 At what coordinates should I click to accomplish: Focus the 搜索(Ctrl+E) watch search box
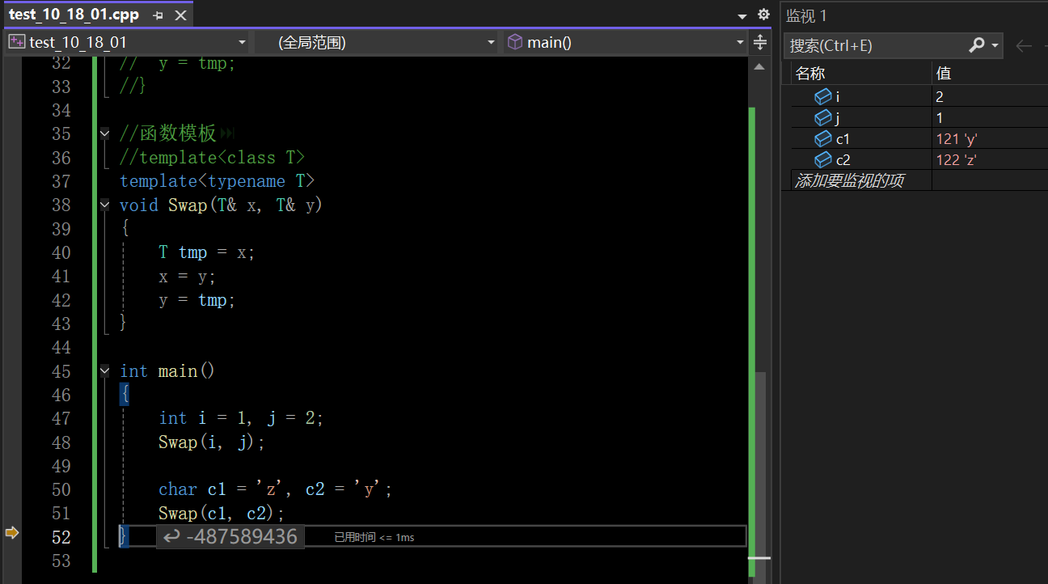(875, 45)
